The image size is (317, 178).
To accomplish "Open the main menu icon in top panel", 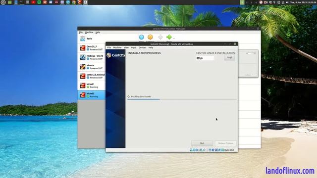I will point(3,2).
